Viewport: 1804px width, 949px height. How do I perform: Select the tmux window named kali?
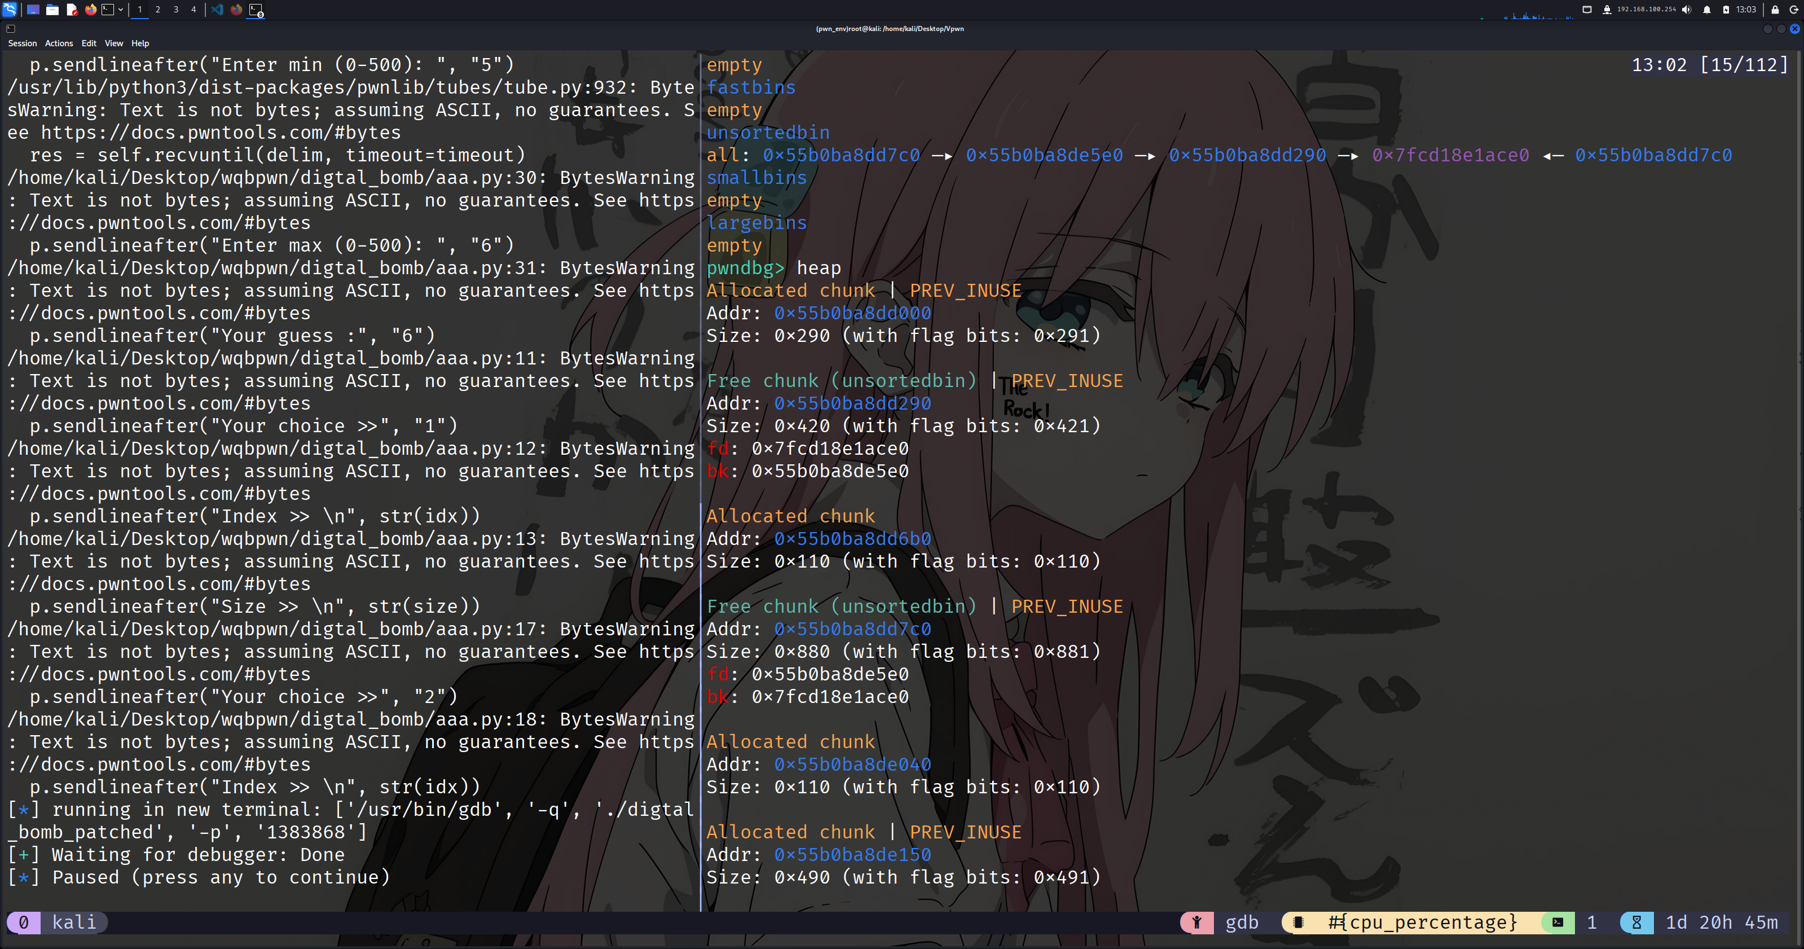74,922
